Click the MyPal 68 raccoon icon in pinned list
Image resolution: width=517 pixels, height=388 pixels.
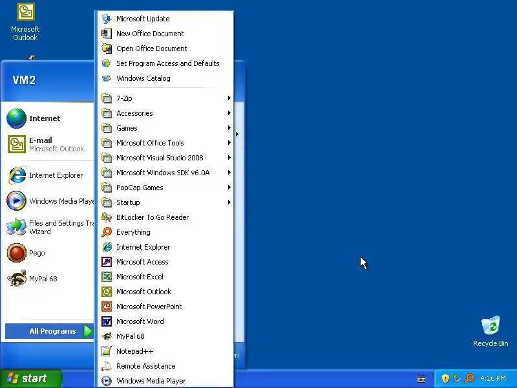(17, 279)
